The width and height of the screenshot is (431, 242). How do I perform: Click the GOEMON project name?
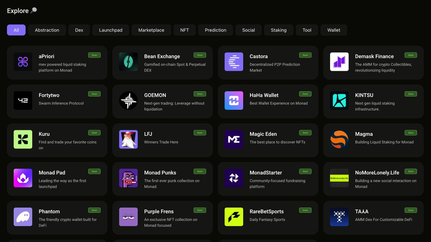pyautogui.click(x=155, y=95)
